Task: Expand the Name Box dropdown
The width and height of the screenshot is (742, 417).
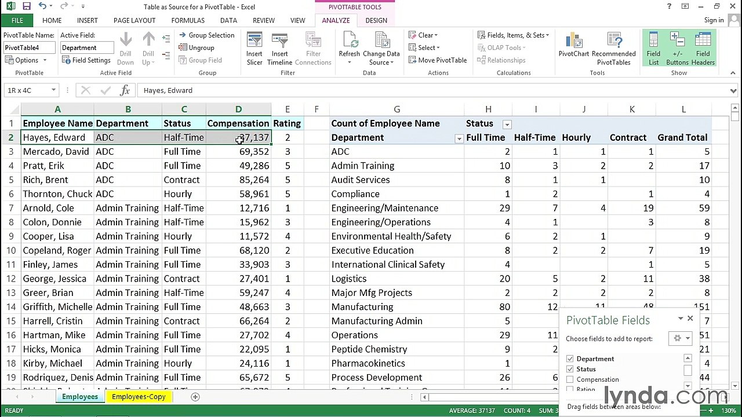Action: point(53,90)
